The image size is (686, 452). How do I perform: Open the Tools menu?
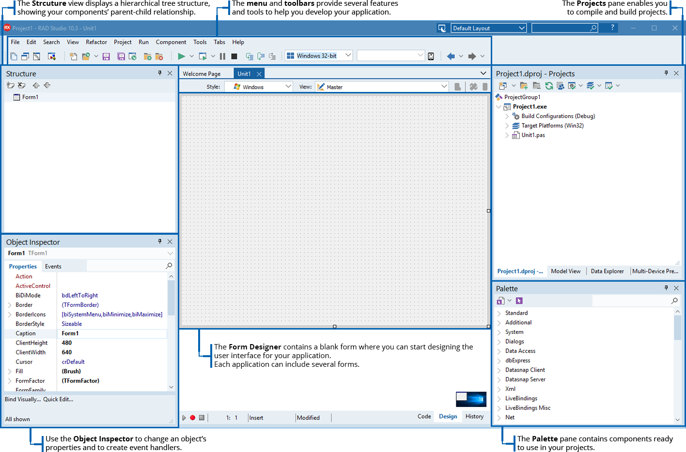point(200,42)
